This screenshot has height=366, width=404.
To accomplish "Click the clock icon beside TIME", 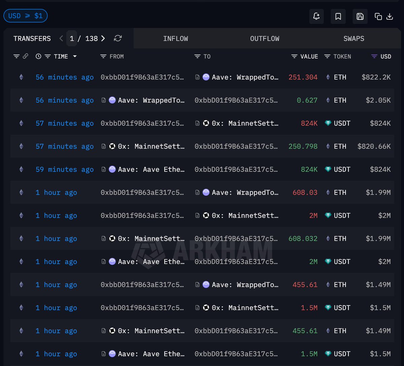I will pos(38,56).
